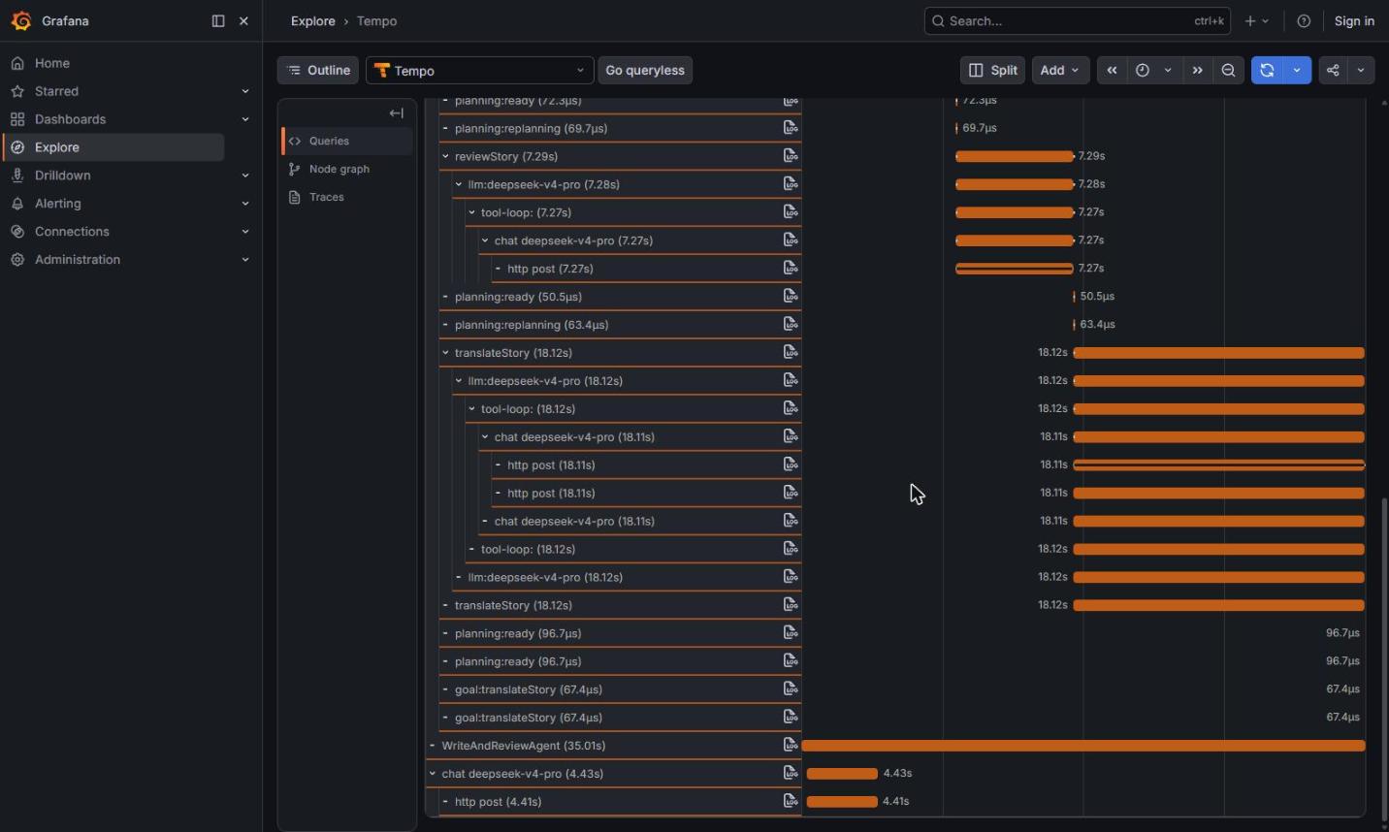Viewport: 1389px width, 832px height.
Task: Open time range dropdown chevron
Action: click(x=1168, y=70)
